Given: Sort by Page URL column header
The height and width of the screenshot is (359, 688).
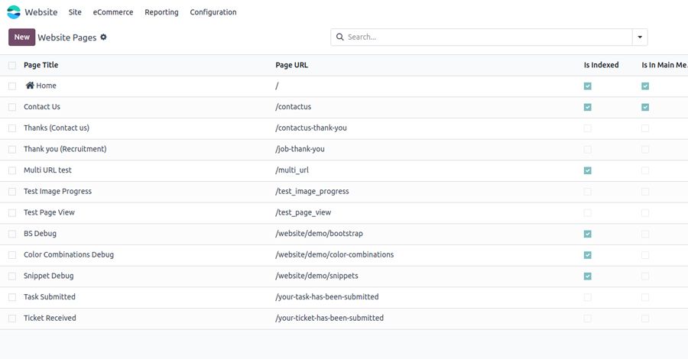Looking at the screenshot, I should tap(291, 65).
